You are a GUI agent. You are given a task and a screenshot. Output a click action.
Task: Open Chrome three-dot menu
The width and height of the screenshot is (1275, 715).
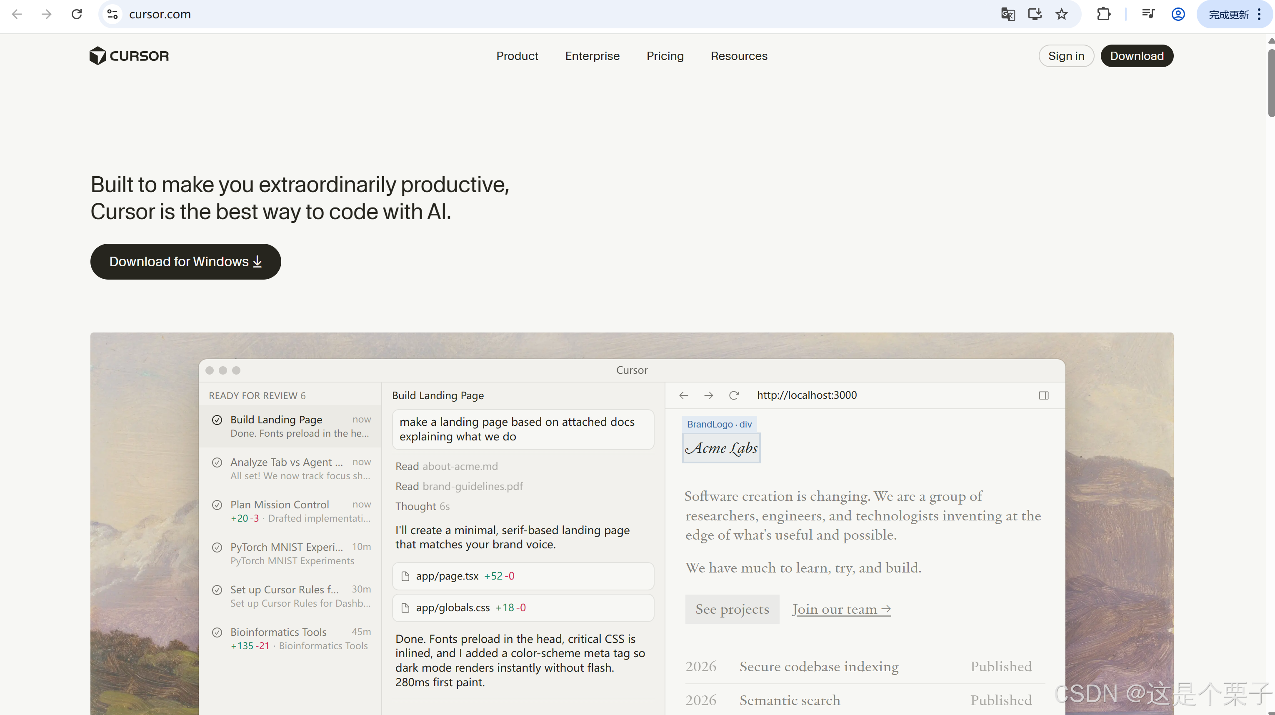click(x=1259, y=14)
